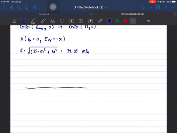Choose the green pen color
177x133 pixels.
pyautogui.click(x=117, y=21)
